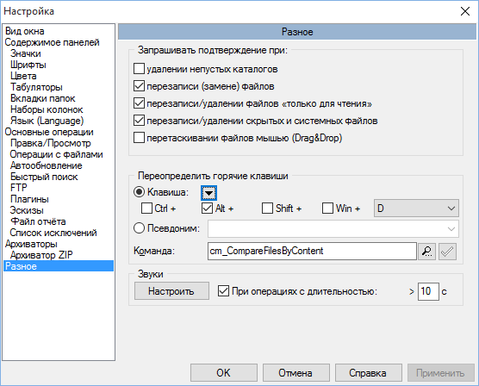Click the magnifier icon next to command field
This screenshot has height=386, width=479.
point(426,252)
